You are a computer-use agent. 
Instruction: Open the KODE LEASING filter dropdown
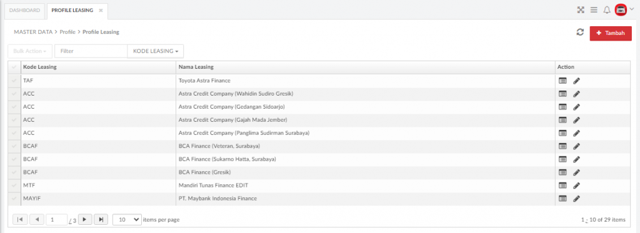(156, 51)
